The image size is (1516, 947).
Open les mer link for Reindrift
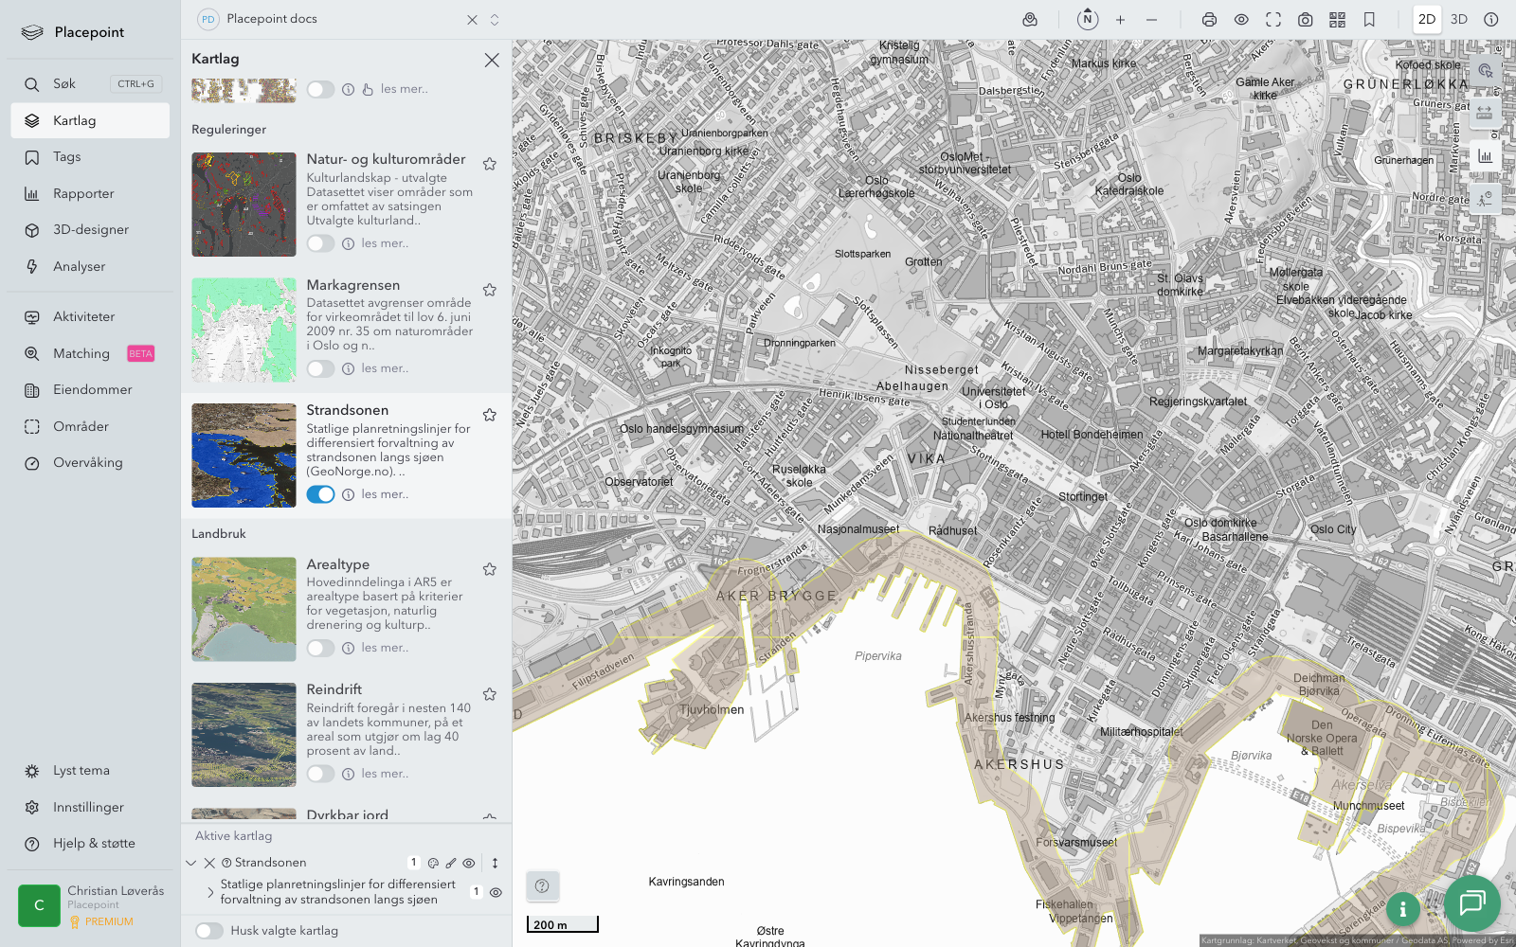[385, 774]
